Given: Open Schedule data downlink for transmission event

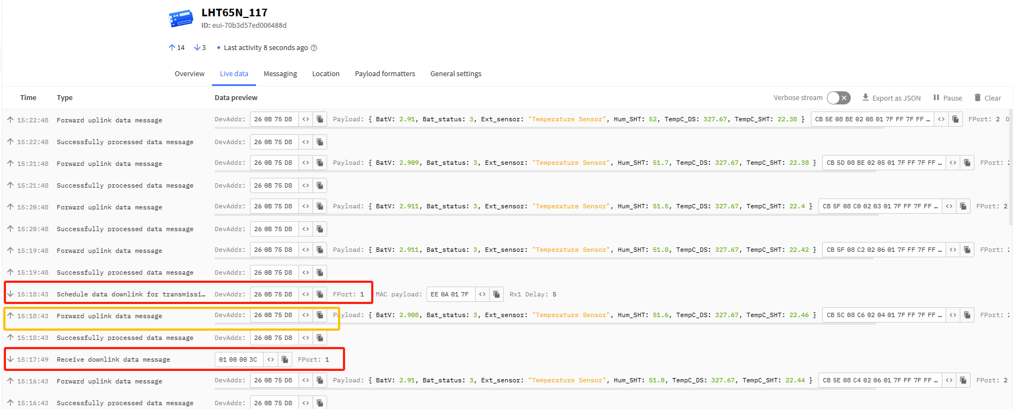Looking at the screenshot, I should tap(506, 294).
